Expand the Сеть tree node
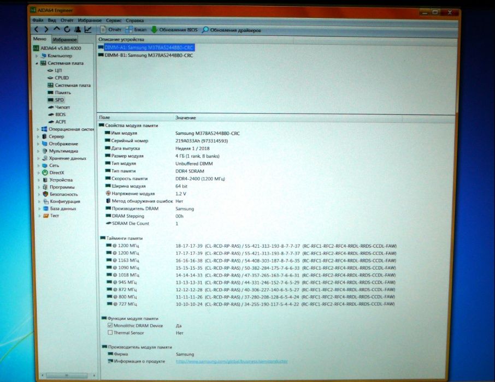 tap(39, 165)
